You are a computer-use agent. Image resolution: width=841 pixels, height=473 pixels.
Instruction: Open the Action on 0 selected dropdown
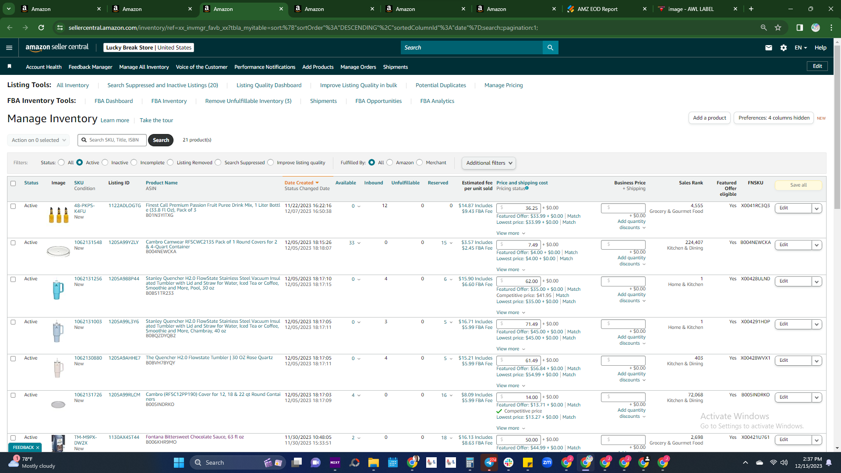39,140
